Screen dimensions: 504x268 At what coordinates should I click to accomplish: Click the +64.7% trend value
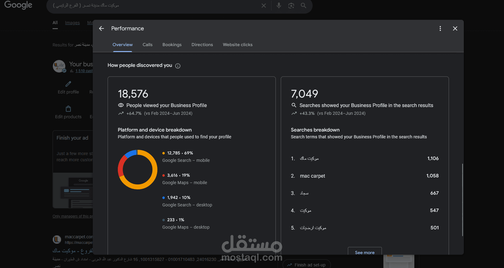[134, 113]
